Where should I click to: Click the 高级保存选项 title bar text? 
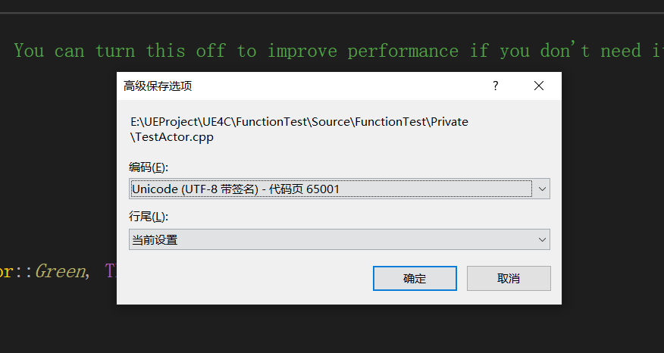click(158, 86)
